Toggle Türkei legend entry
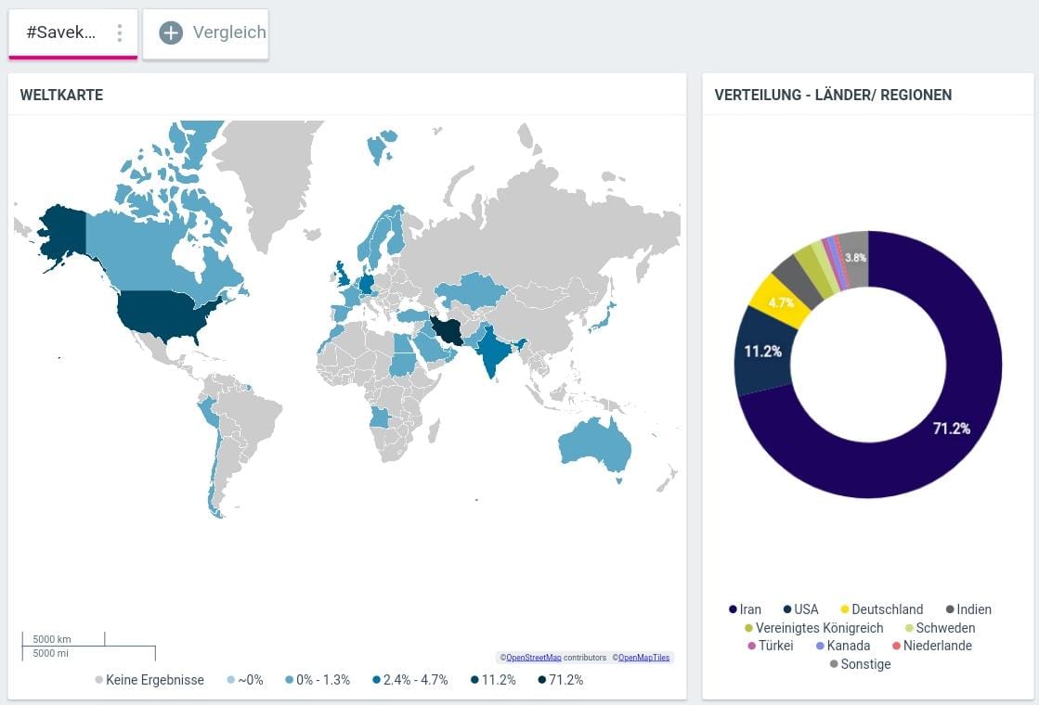1039x705 pixels. 770,646
